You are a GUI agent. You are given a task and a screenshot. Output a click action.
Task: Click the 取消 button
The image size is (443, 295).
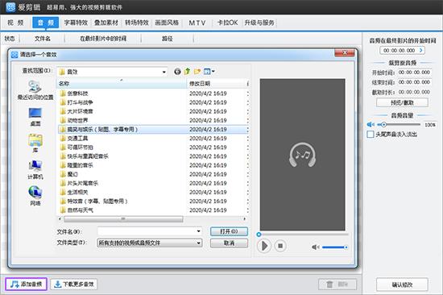(x=229, y=243)
